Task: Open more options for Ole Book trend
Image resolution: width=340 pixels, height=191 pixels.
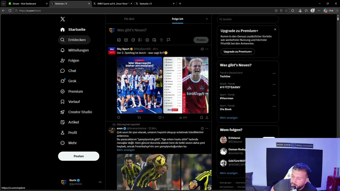Action: pos(274,106)
